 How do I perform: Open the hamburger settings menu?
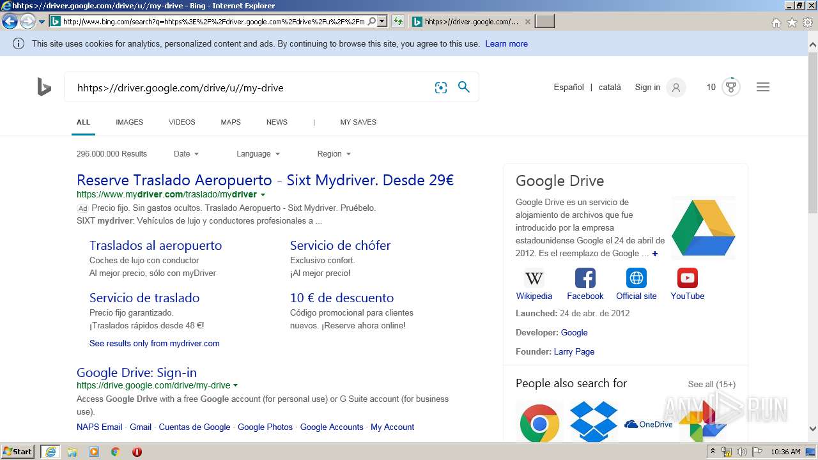point(763,87)
